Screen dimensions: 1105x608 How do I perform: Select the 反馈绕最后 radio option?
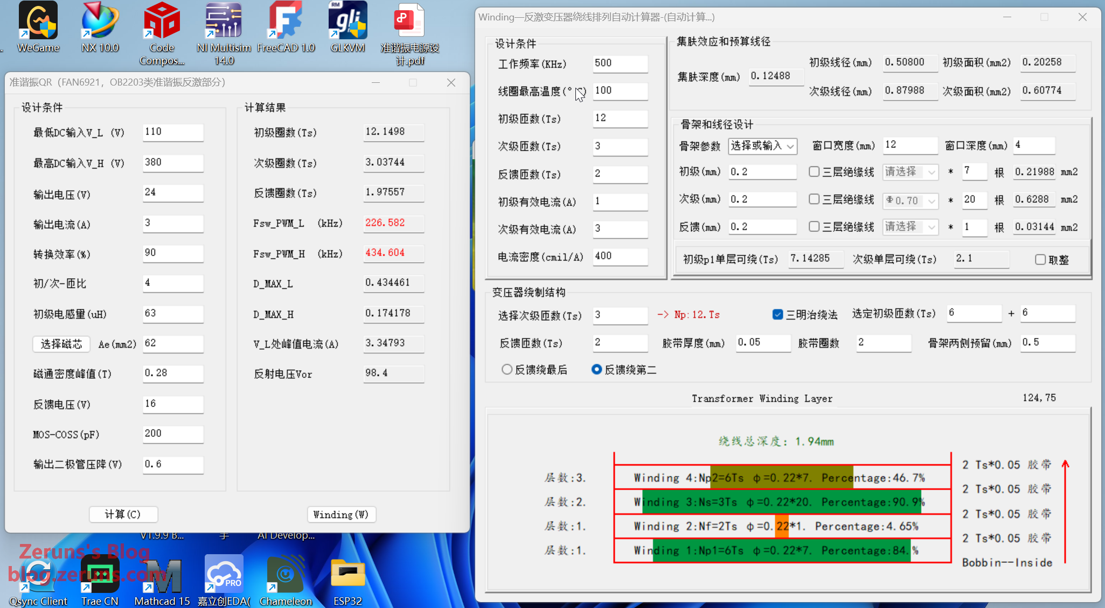coord(507,370)
